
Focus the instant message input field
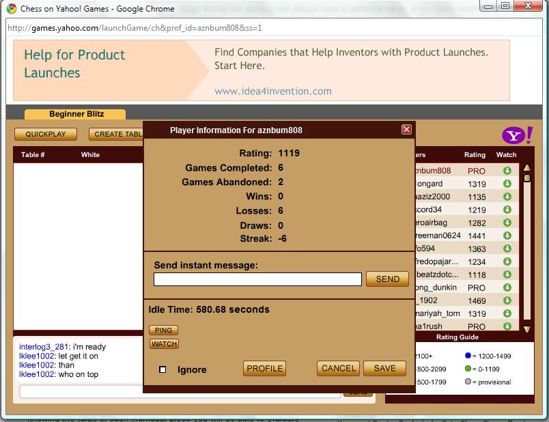[x=257, y=279]
